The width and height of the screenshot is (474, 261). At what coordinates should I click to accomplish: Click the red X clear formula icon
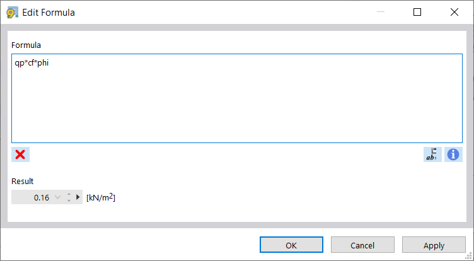(20, 154)
